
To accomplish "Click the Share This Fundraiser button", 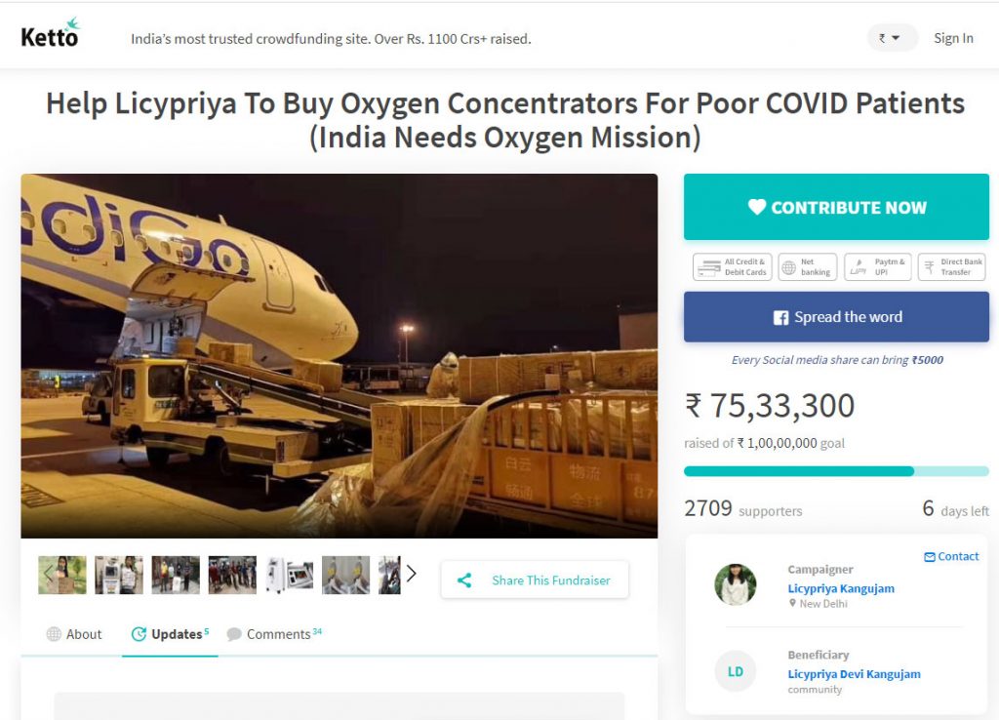I will click(x=535, y=580).
